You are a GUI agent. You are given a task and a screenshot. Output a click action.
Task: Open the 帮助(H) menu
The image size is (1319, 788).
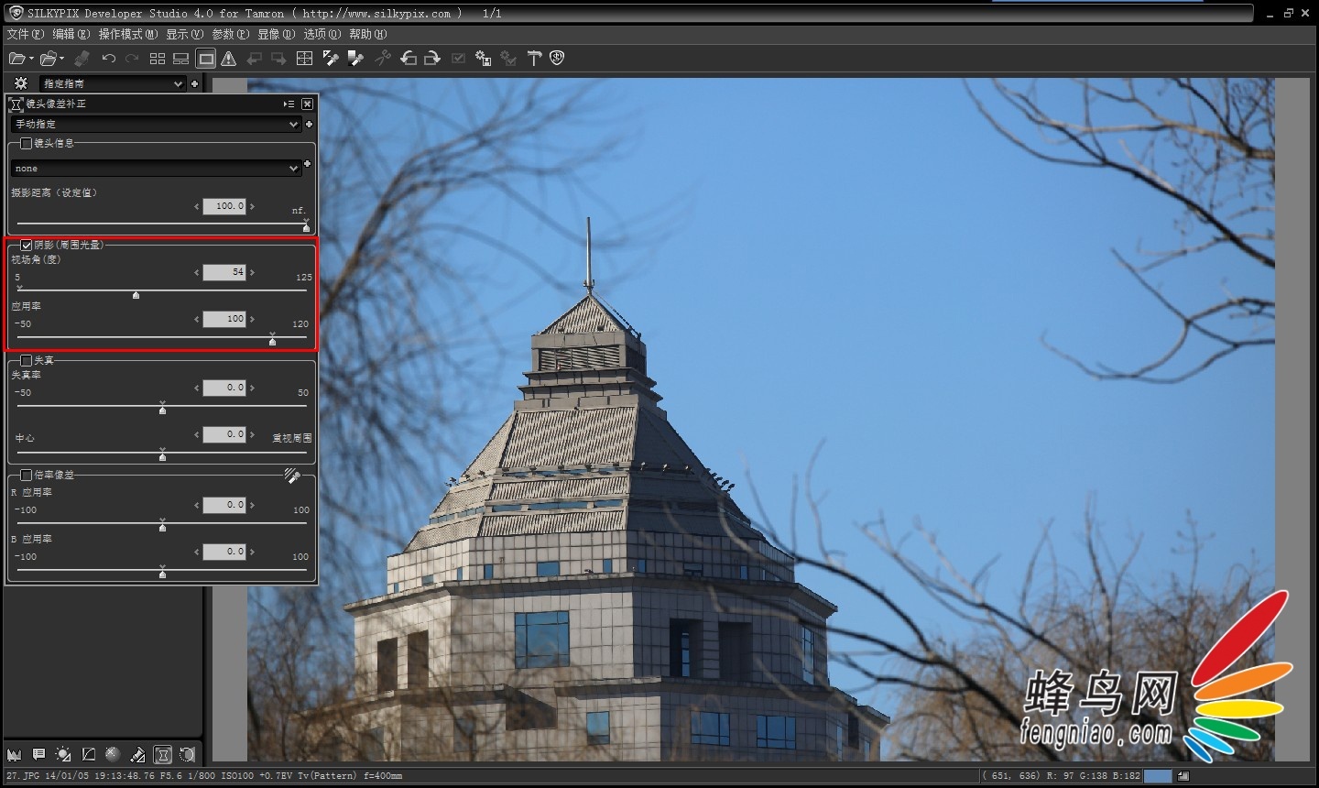pos(367,34)
